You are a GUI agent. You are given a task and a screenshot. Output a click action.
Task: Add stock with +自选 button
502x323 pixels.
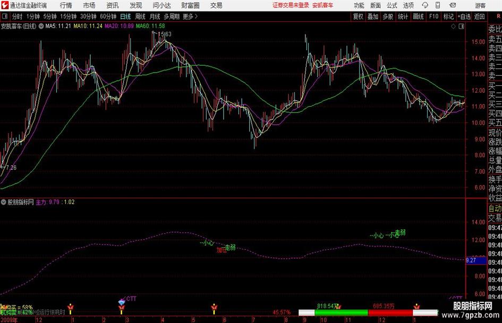tap(464, 16)
